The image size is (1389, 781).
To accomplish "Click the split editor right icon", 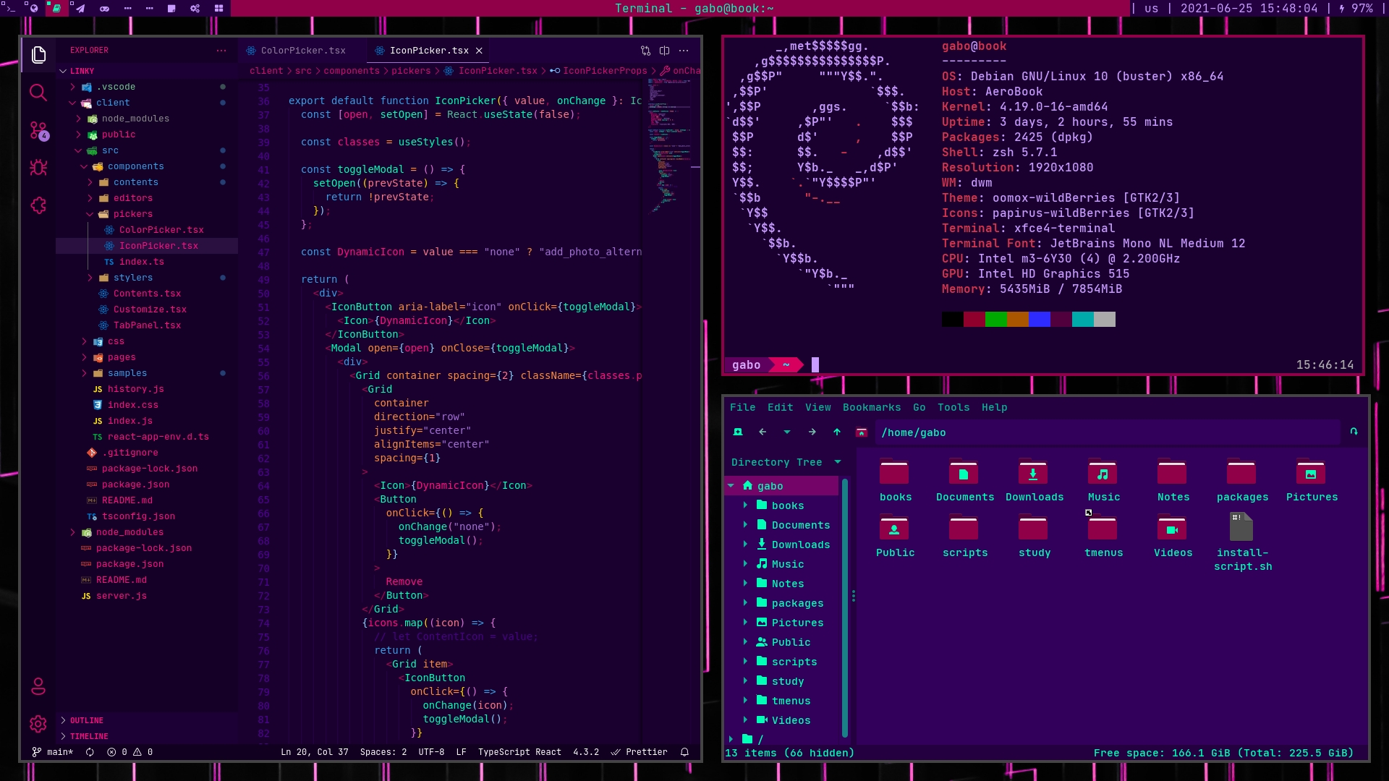I will coord(664,51).
